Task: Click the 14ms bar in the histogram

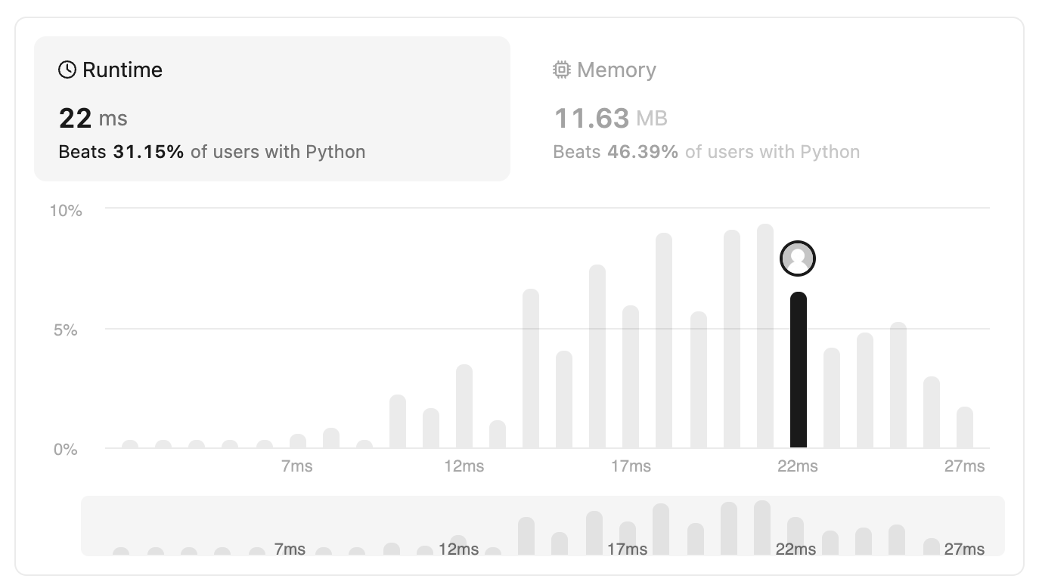Action: click(x=531, y=369)
